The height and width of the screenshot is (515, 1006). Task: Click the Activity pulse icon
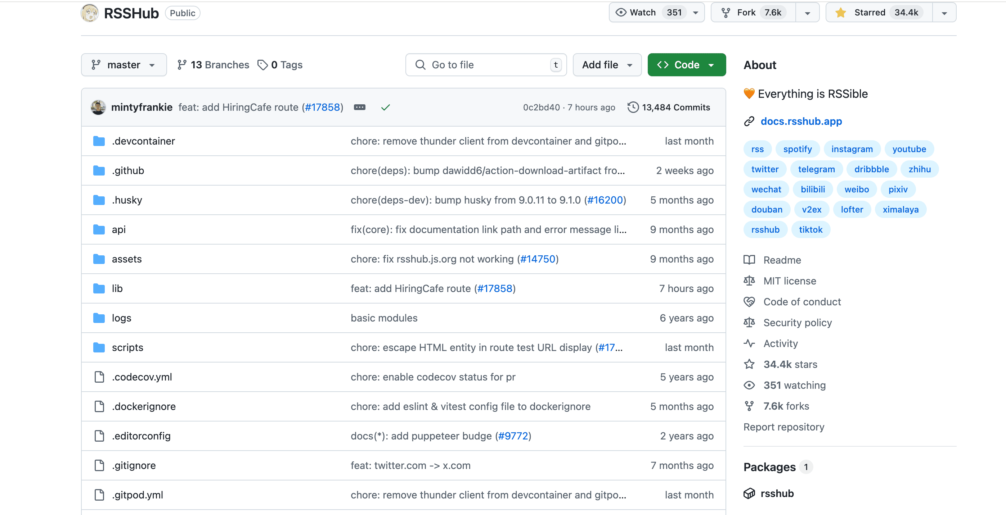point(749,343)
